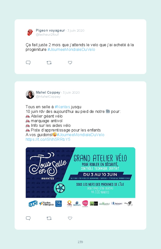This screenshot has height=249, width=161.
Task: Like the Pigeon voyageur tweet
Action: (x=70, y=63)
